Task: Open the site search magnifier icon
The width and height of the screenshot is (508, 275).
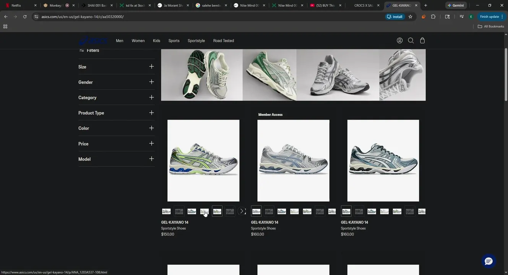Action: tap(411, 40)
